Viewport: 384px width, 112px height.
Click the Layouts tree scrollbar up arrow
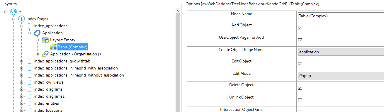(x=178, y=11)
